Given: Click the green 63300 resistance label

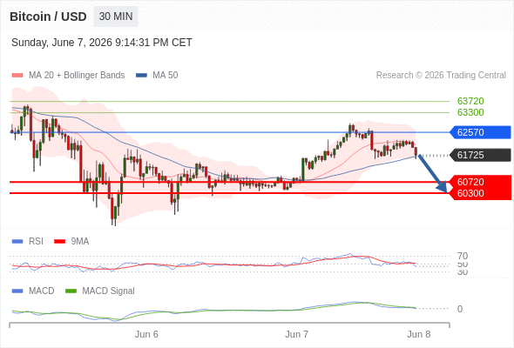Looking at the screenshot, I should [x=470, y=112].
